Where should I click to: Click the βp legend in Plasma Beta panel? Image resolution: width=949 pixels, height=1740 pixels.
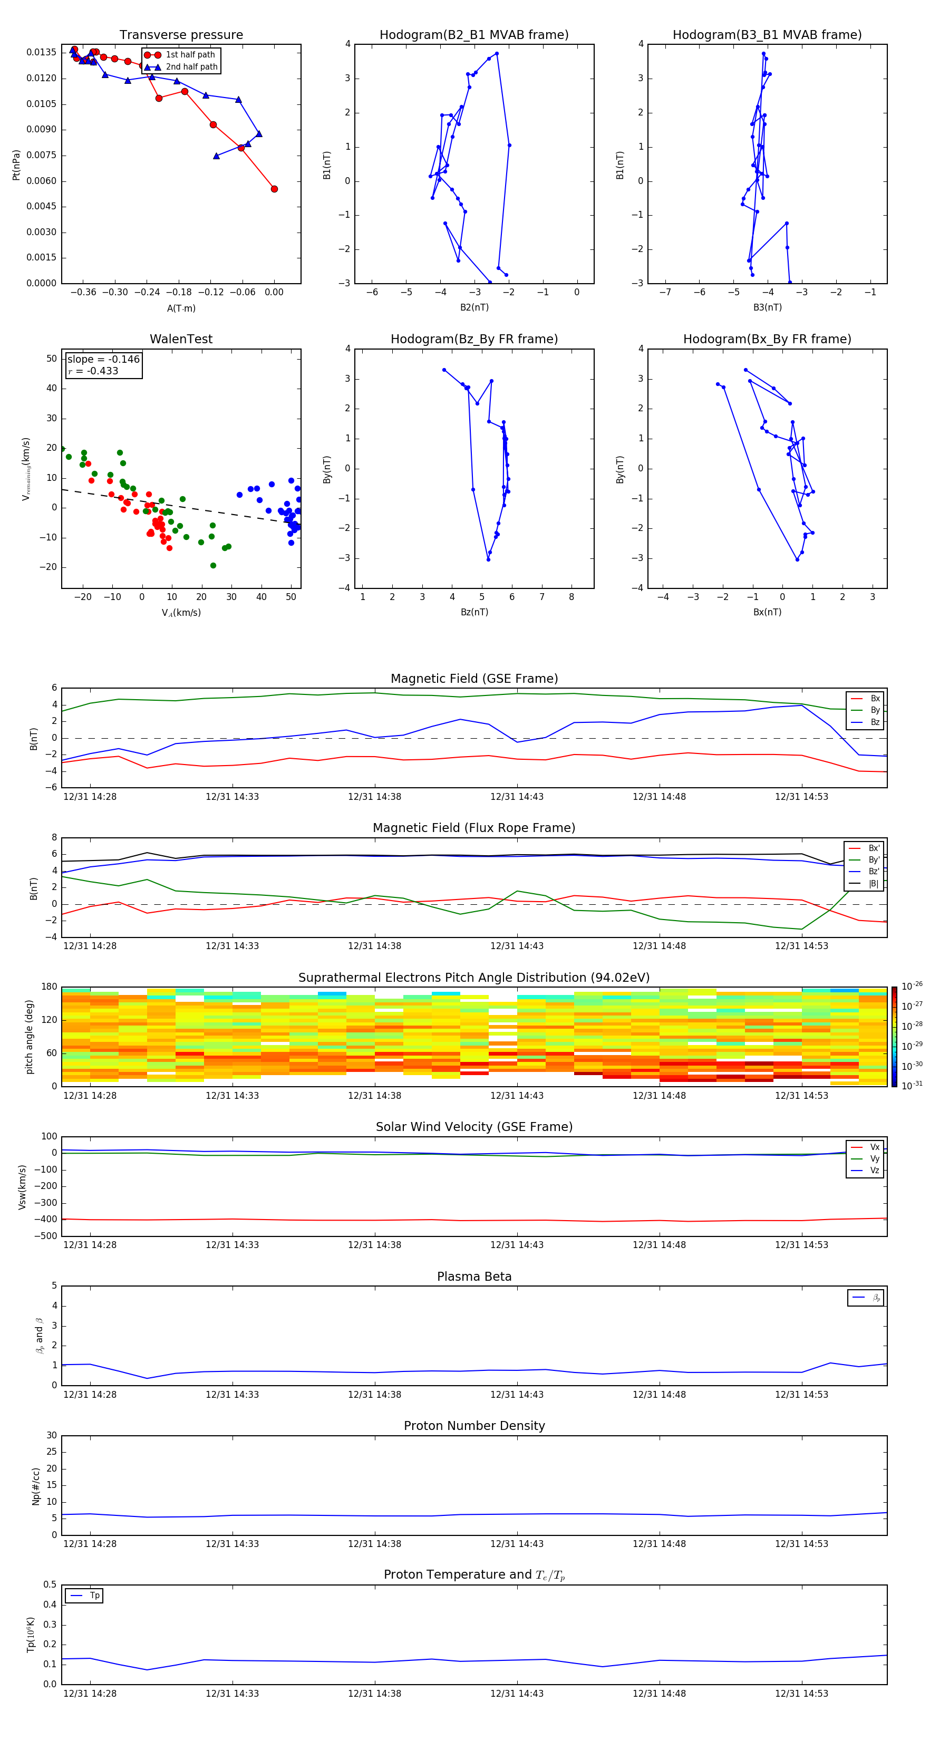866,1298
